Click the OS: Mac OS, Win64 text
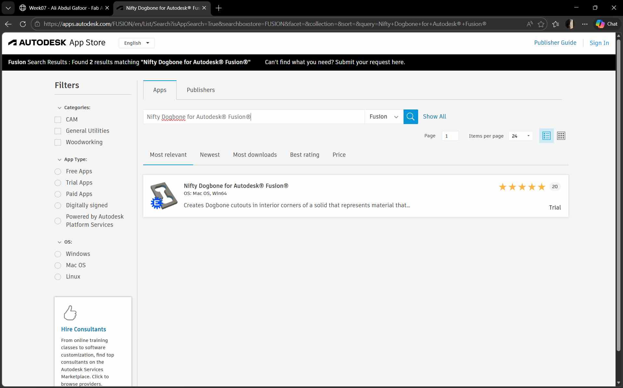Image resolution: width=623 pixels, height=388 pixels. [x=205, y=193]
